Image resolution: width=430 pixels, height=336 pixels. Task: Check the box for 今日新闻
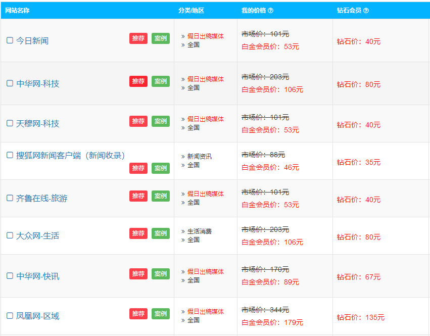[10, 40]
